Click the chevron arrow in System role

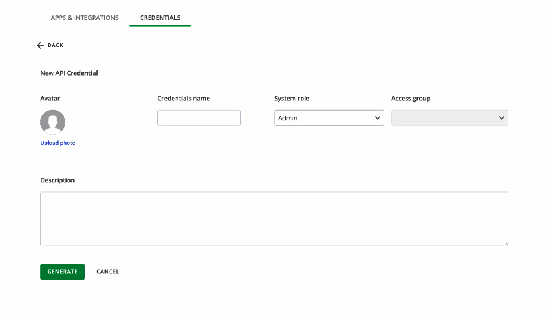click(x=377, y=118)
